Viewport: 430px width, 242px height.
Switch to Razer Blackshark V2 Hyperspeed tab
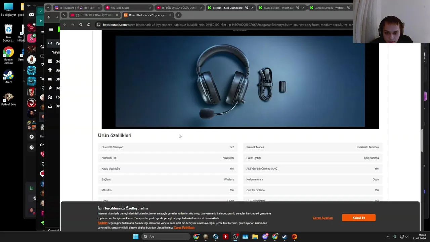147,15
